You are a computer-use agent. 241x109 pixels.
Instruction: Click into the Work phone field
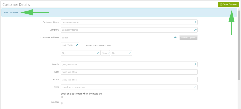coord(129,72)
